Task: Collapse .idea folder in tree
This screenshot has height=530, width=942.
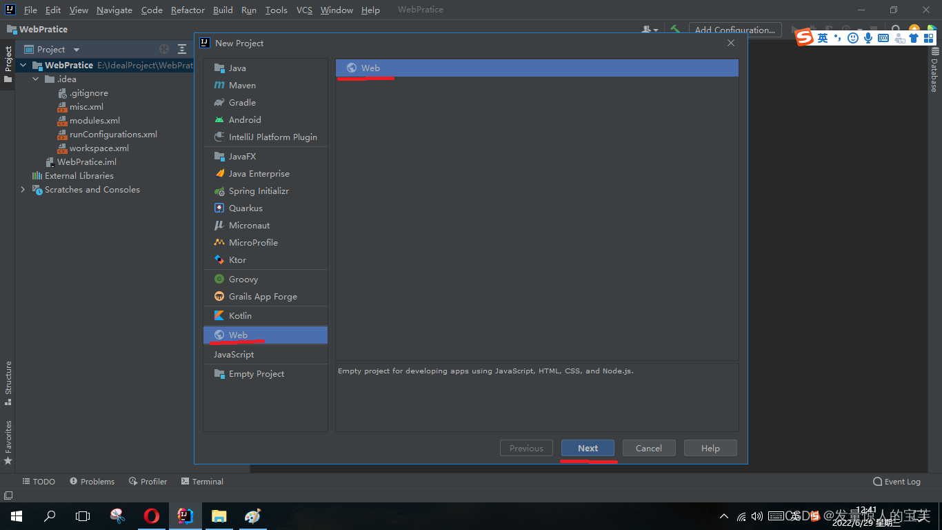Action: 36,79
